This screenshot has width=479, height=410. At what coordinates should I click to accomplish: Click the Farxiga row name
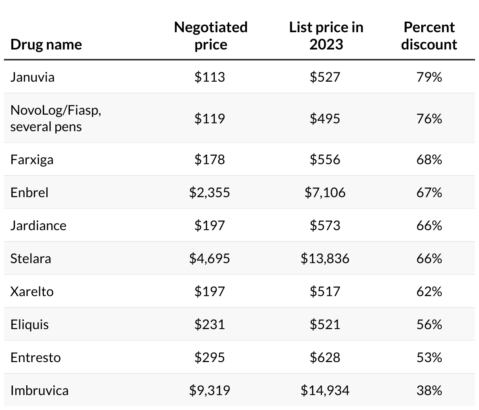tap(32, 159)
